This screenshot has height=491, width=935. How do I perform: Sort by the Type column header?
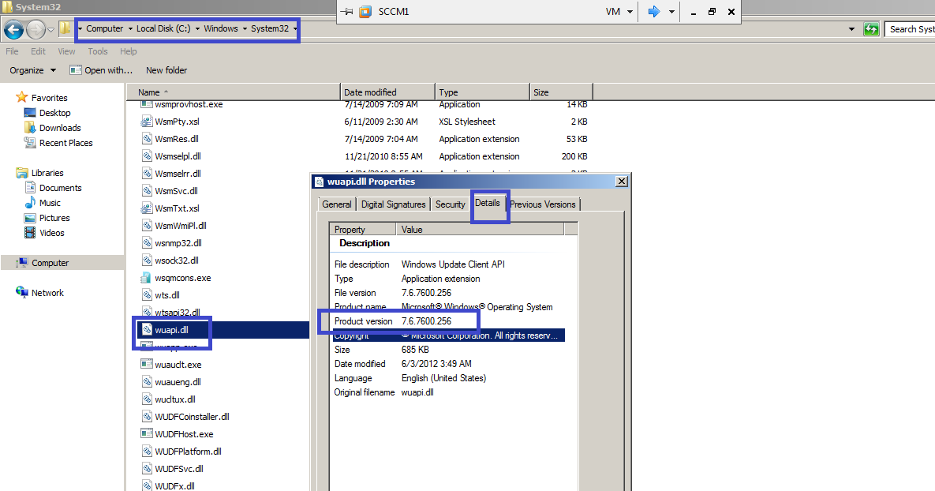tap(482, 92)
